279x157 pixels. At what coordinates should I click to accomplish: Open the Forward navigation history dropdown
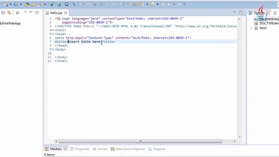click(x=184, y=4)
